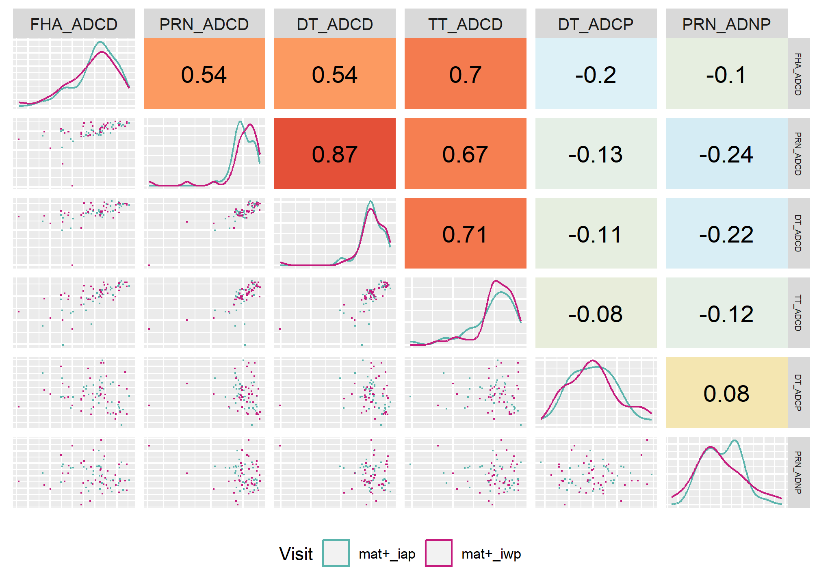Click the PRN_ADNP density plot thumbnail
Image resolution: width=819 pixels, height=585 pixels.
tap(726, 472)
